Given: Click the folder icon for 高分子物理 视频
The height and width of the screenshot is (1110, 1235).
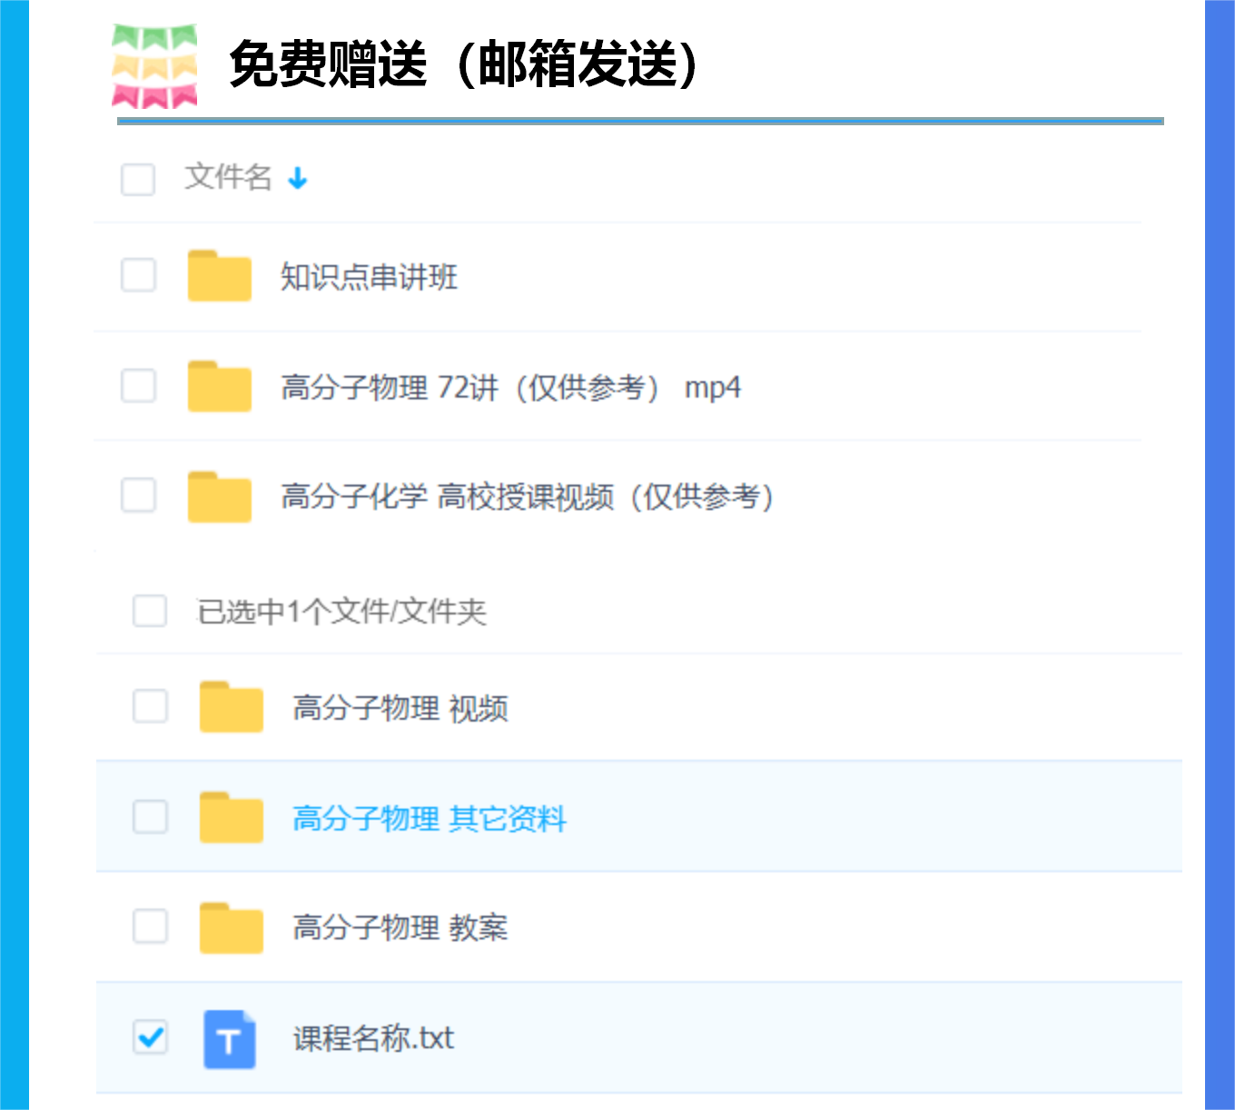Looking at the screenshot, I should coord(231,707).
